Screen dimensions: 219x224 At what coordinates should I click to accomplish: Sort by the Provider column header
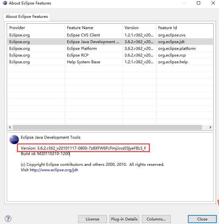click(36, 27)
